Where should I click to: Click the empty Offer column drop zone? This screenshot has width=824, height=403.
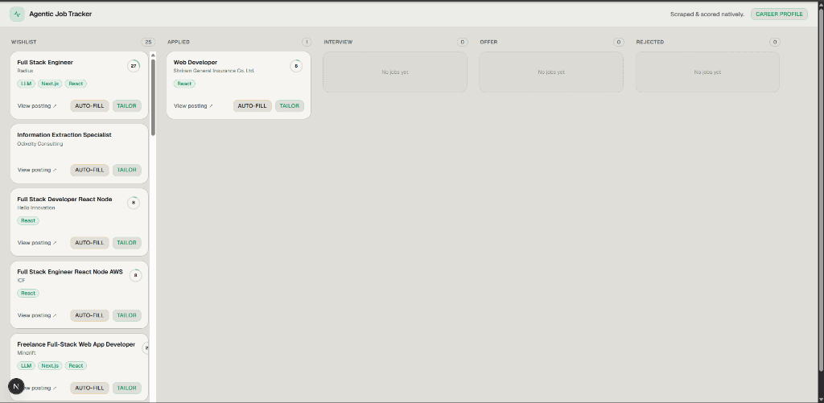(551, 72)
